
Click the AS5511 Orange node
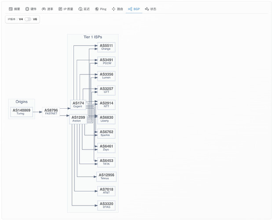click(107, 47)
